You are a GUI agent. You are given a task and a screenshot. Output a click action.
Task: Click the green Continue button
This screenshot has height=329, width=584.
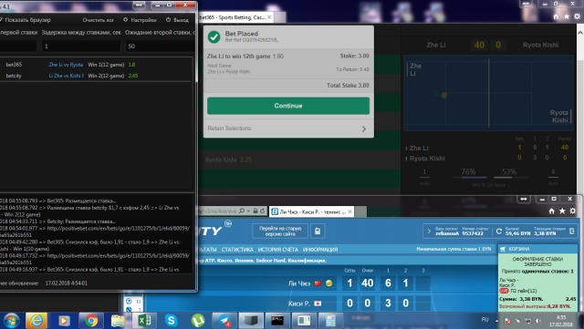point(288,106)
